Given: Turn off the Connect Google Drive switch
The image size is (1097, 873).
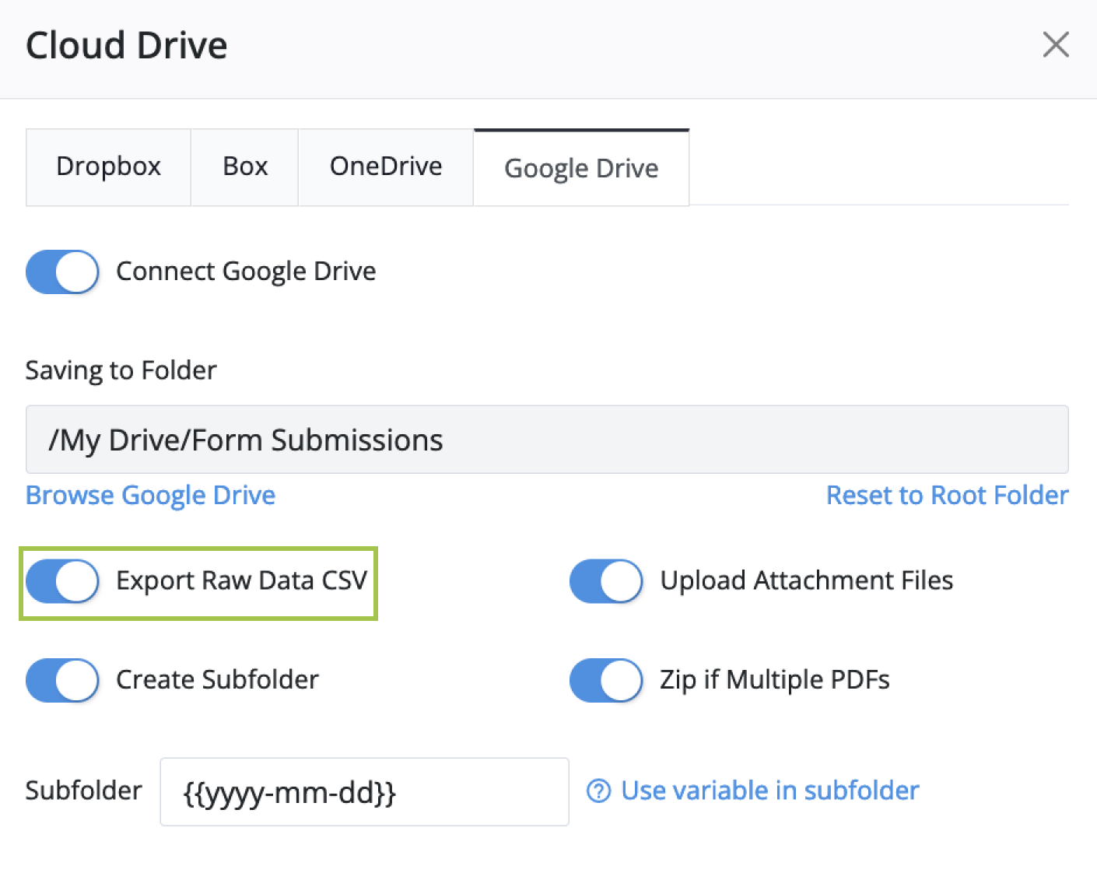Looking at the screenshot, I should pos(62,272).
